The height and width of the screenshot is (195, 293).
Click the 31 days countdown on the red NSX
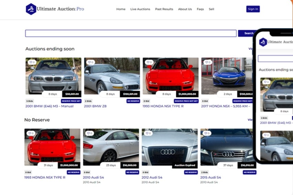tap(48, 165)
